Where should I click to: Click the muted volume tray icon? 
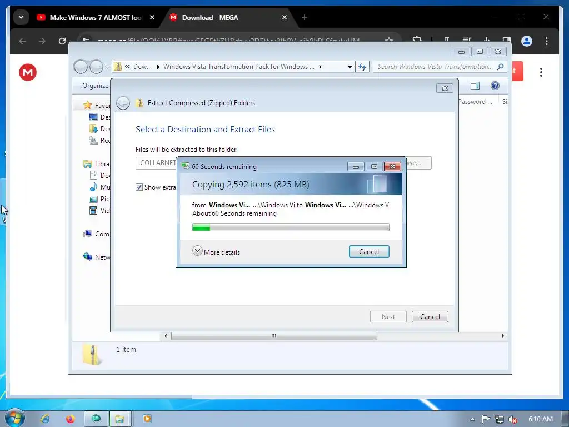pos(513,419)
